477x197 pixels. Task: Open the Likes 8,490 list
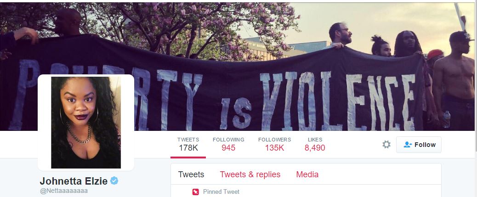[315, 144]
